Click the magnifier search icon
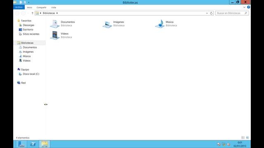This screenshot has height=148, width=264. pos(246,13)
